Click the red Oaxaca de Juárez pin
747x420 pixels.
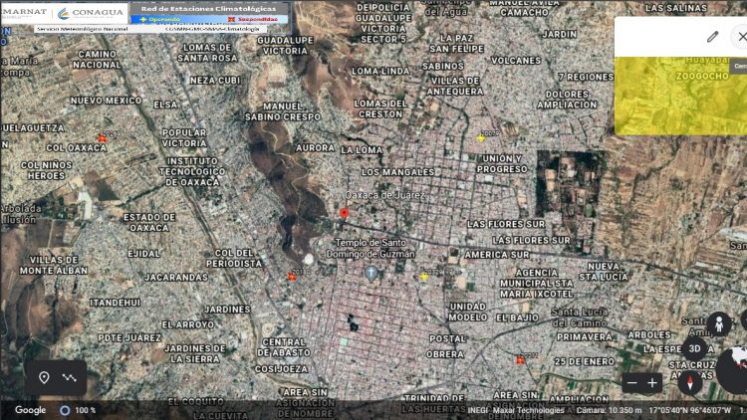coord(344,213)
